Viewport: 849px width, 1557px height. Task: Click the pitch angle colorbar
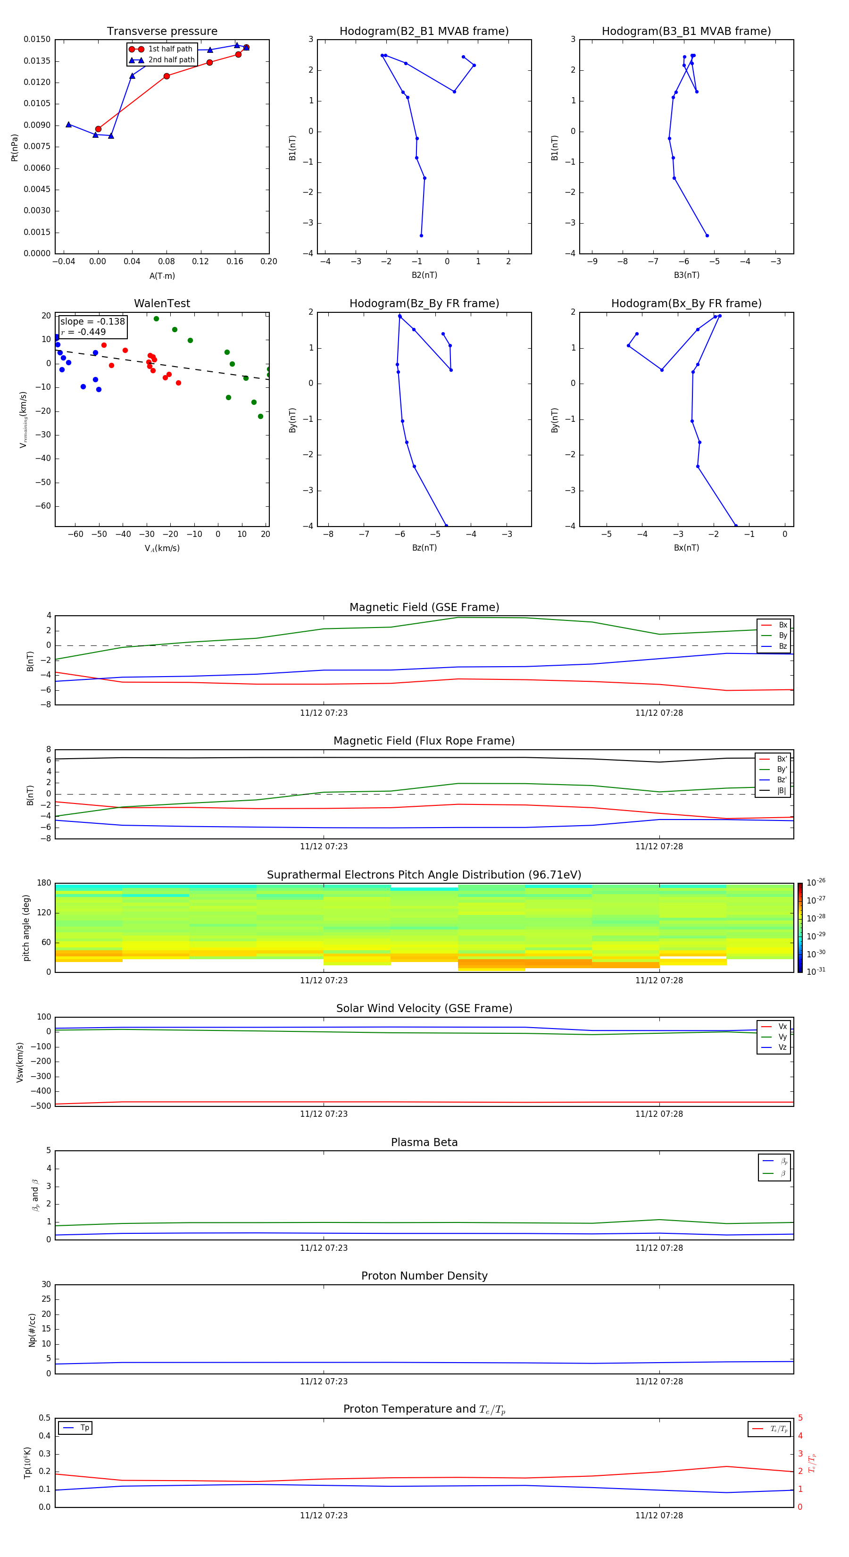pyautogui.click(x=800, y=928)
